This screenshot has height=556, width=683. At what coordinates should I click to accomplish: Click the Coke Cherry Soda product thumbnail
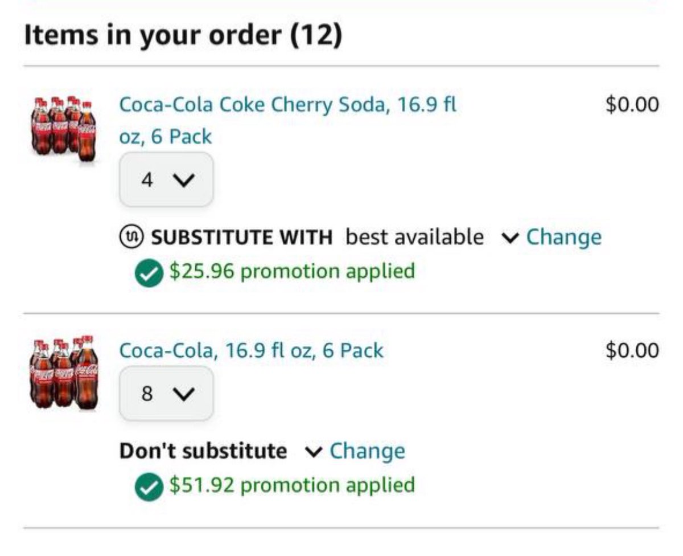pos(63,128)
